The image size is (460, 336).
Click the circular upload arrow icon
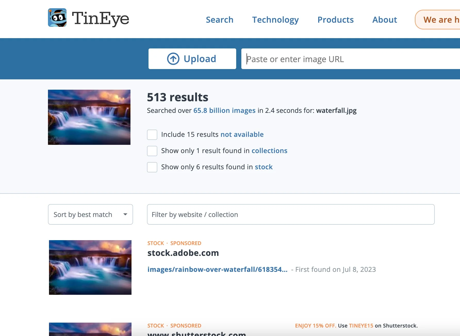[173, 58]
